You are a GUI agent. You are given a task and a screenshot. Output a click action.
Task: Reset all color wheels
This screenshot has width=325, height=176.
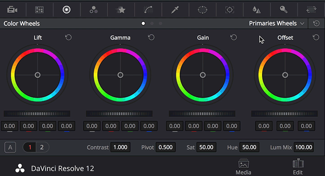pos(316,24)
